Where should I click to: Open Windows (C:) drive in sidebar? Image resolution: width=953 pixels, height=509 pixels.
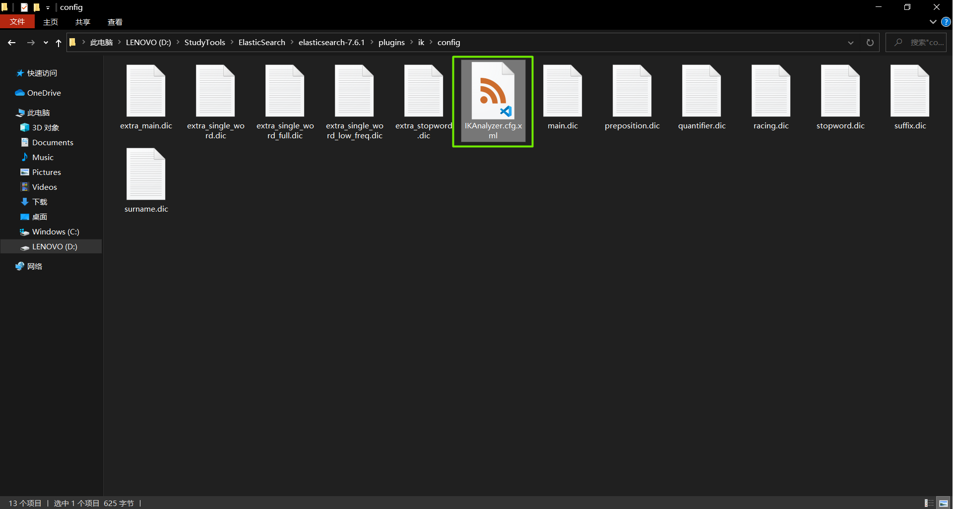pos(56,231)
